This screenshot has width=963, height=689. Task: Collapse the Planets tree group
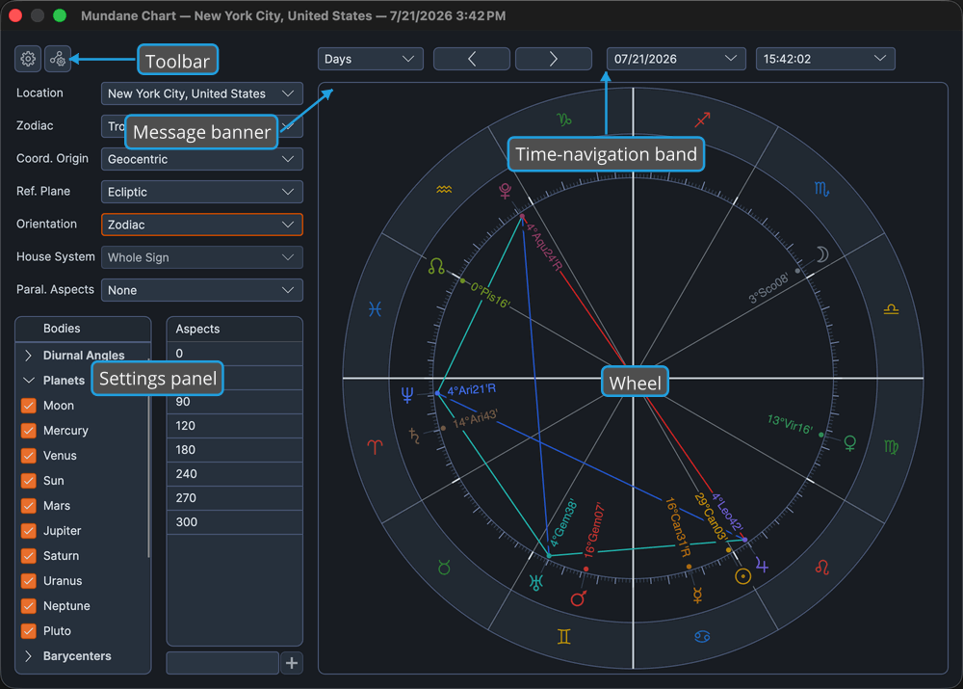(x=28, y=381)
